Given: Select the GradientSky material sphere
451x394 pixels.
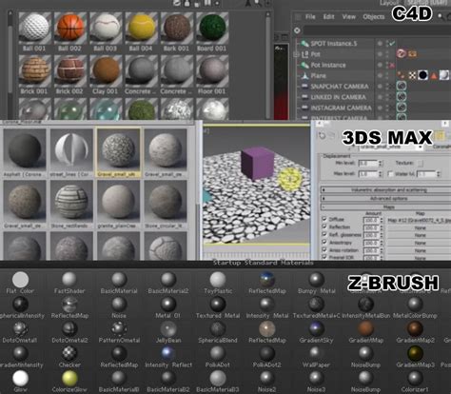Looking at the screenshot, I should [x=316, y=328].
